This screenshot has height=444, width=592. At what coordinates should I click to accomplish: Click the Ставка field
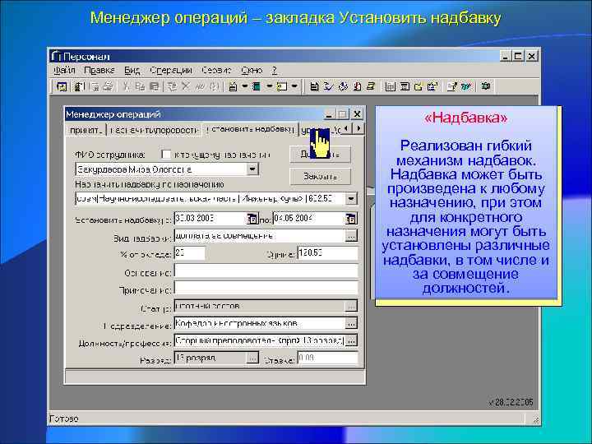(x=327, y=358)
